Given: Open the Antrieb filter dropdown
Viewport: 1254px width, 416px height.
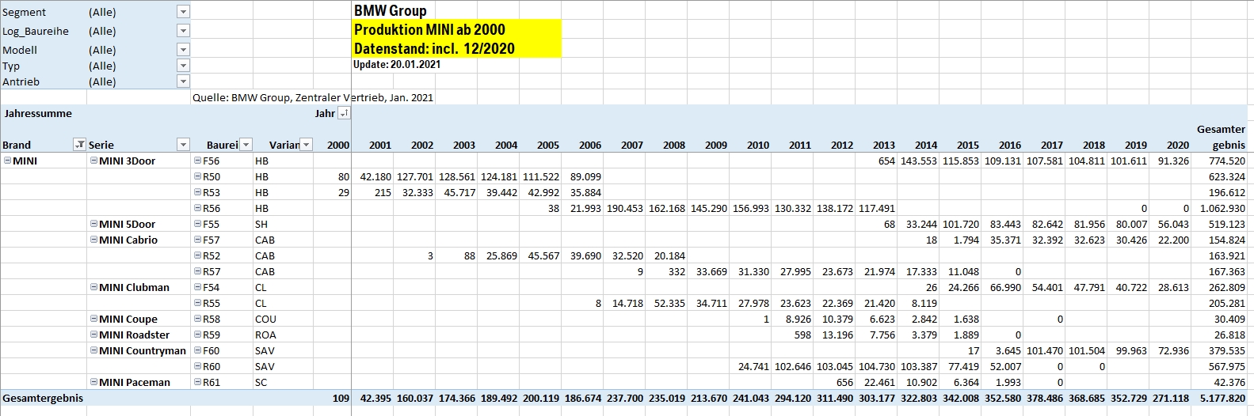Looking at the screenshot, I should coord(183,81).
